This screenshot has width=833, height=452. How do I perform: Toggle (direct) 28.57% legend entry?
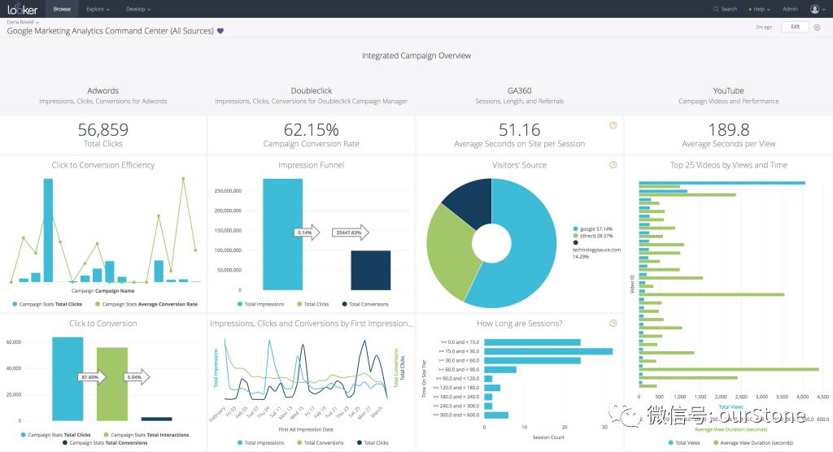(x=593, y=236)
